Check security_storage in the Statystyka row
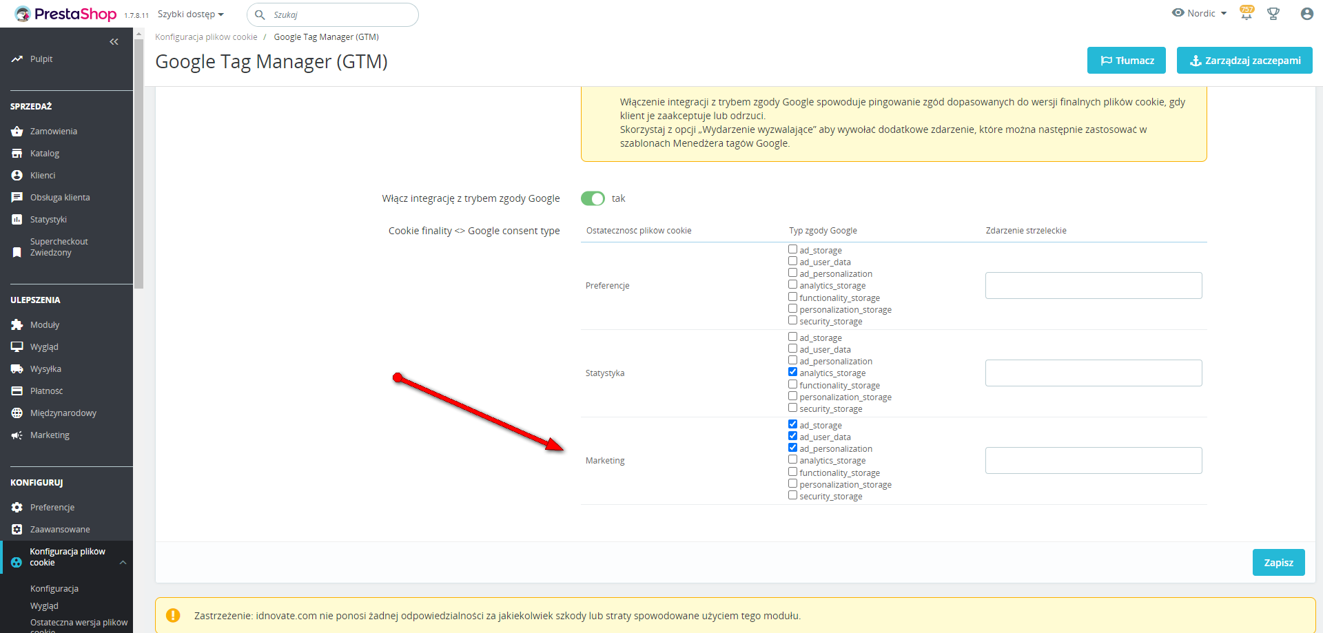Image resolution: width=1323 pixels, height=633 pixels. coord(792,408)
